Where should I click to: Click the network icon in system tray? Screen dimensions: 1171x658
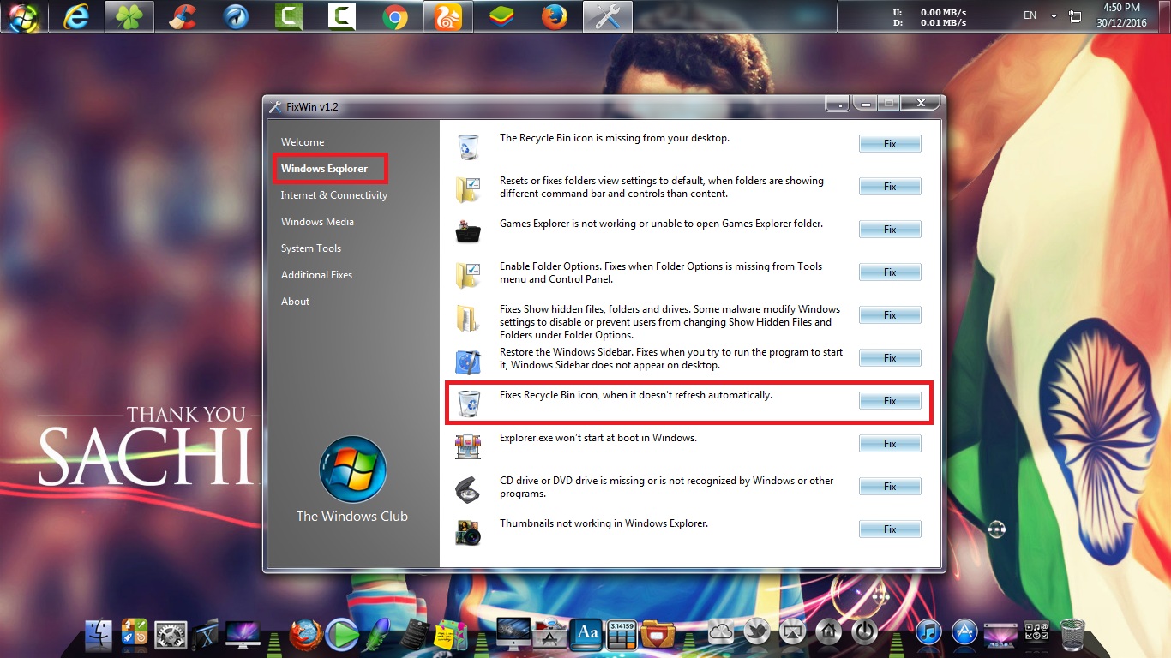coord(1075,16)
